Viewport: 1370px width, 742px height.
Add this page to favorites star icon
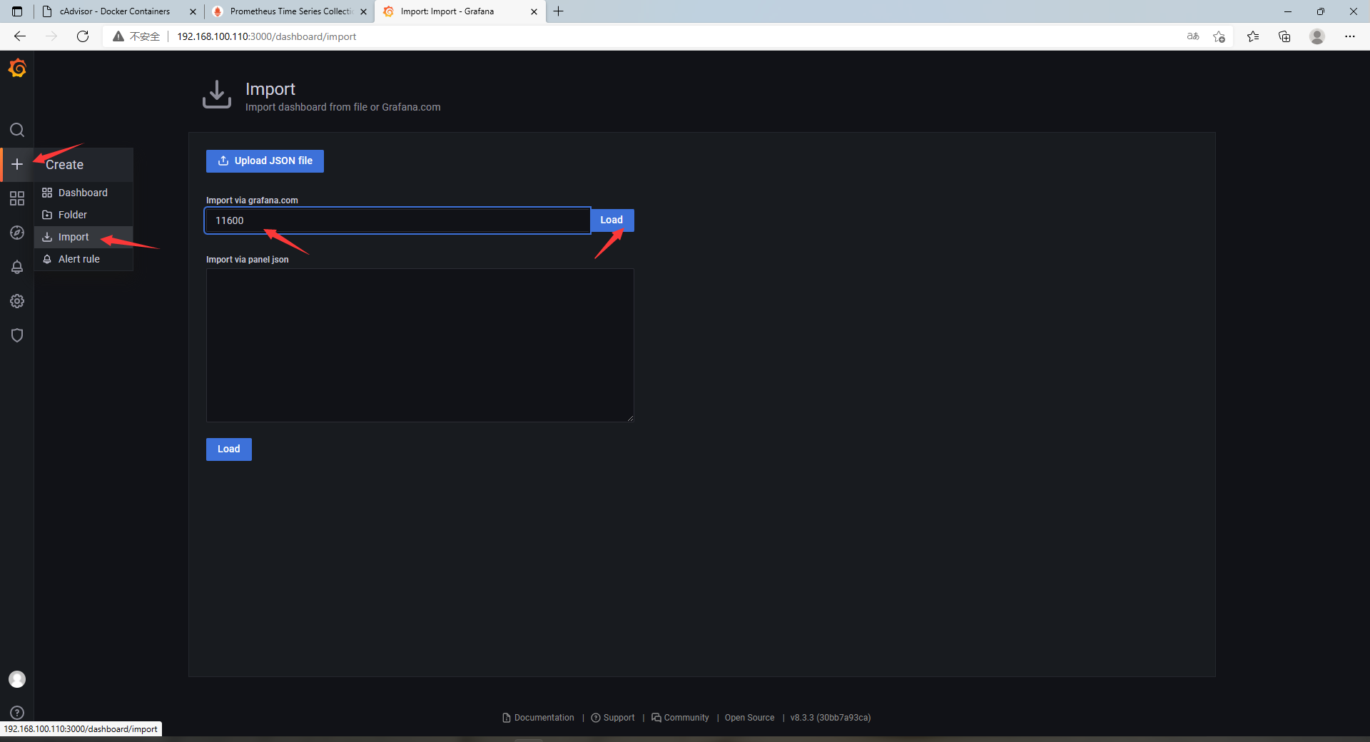(1219, 36)
